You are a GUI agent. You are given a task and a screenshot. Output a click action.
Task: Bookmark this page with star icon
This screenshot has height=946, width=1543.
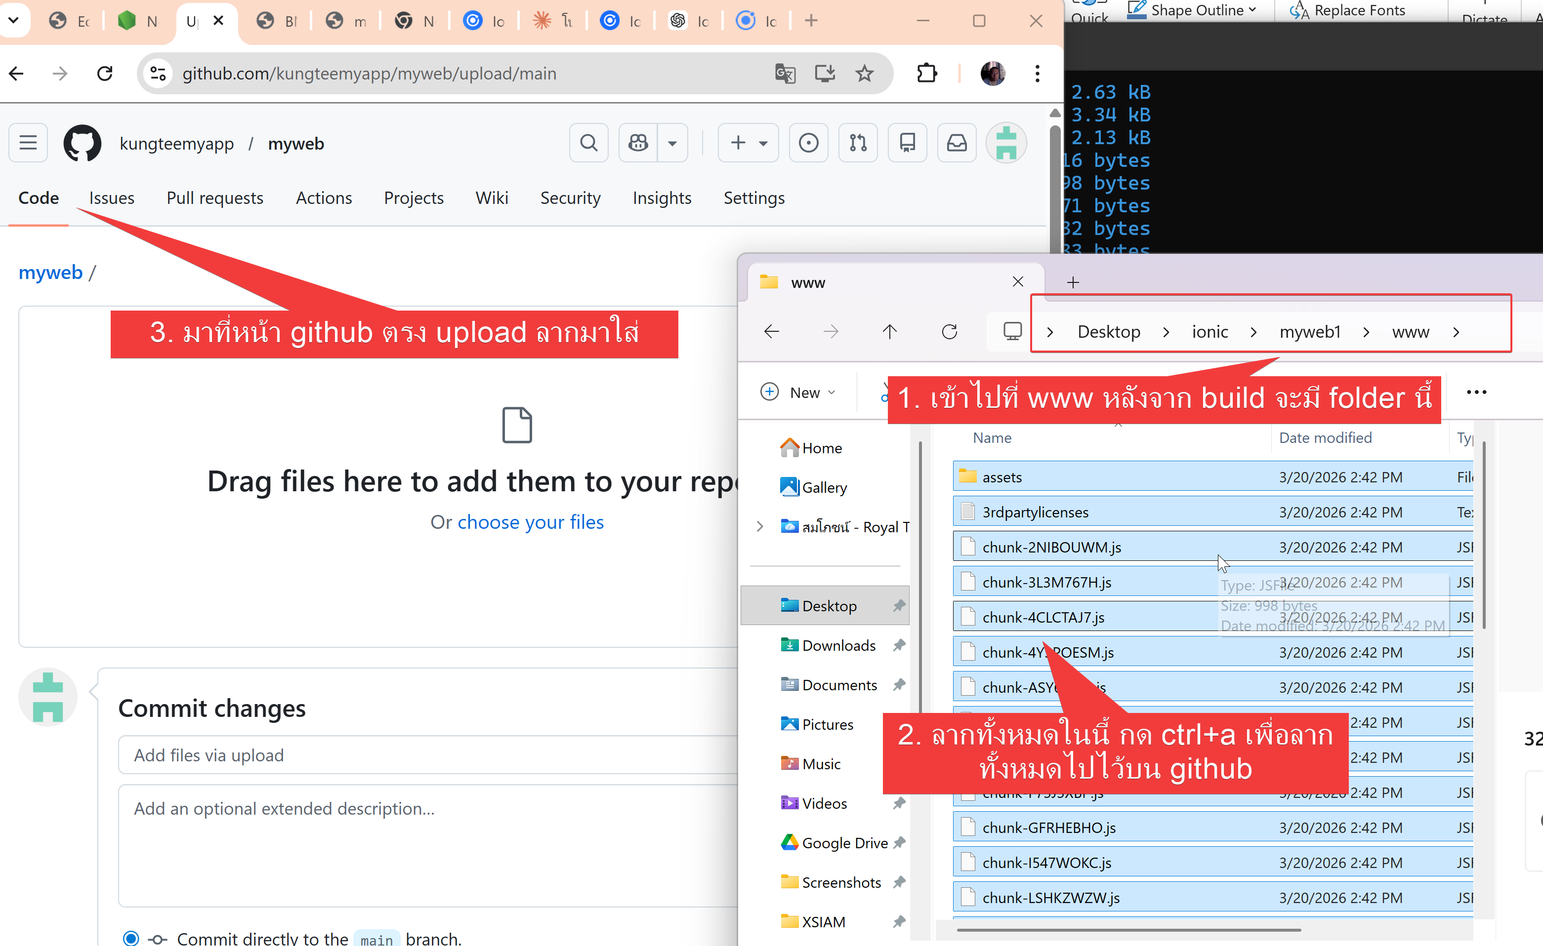[x=864, y=74]
